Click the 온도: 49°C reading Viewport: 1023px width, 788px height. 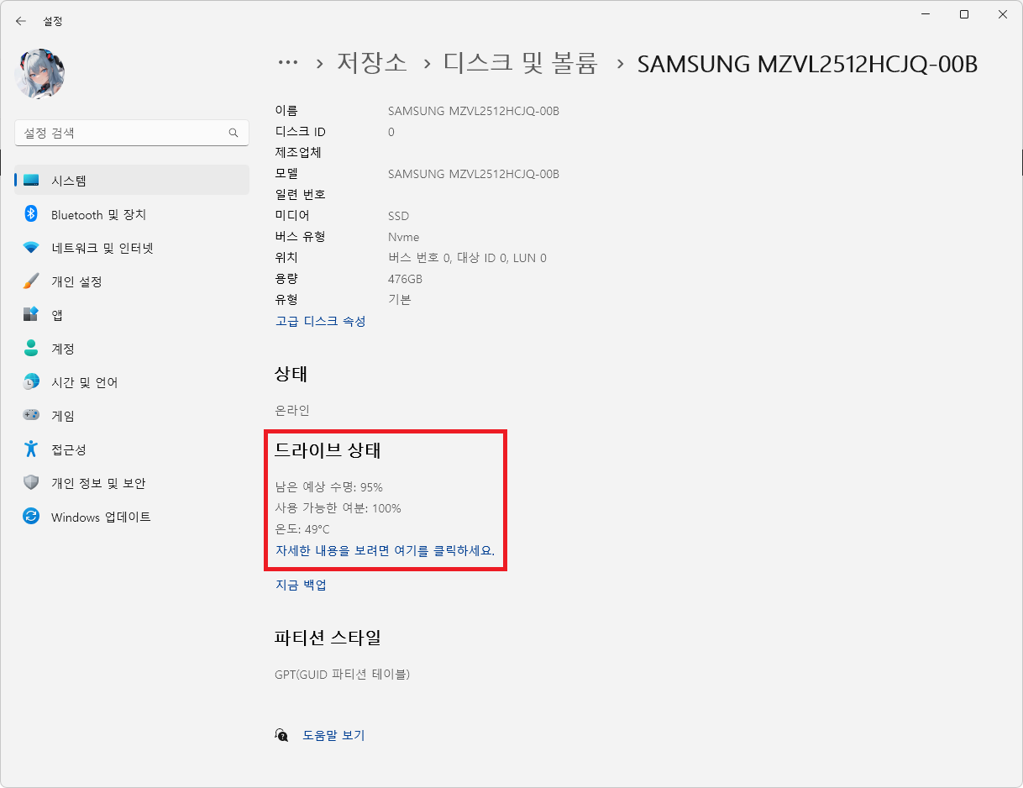302,529
